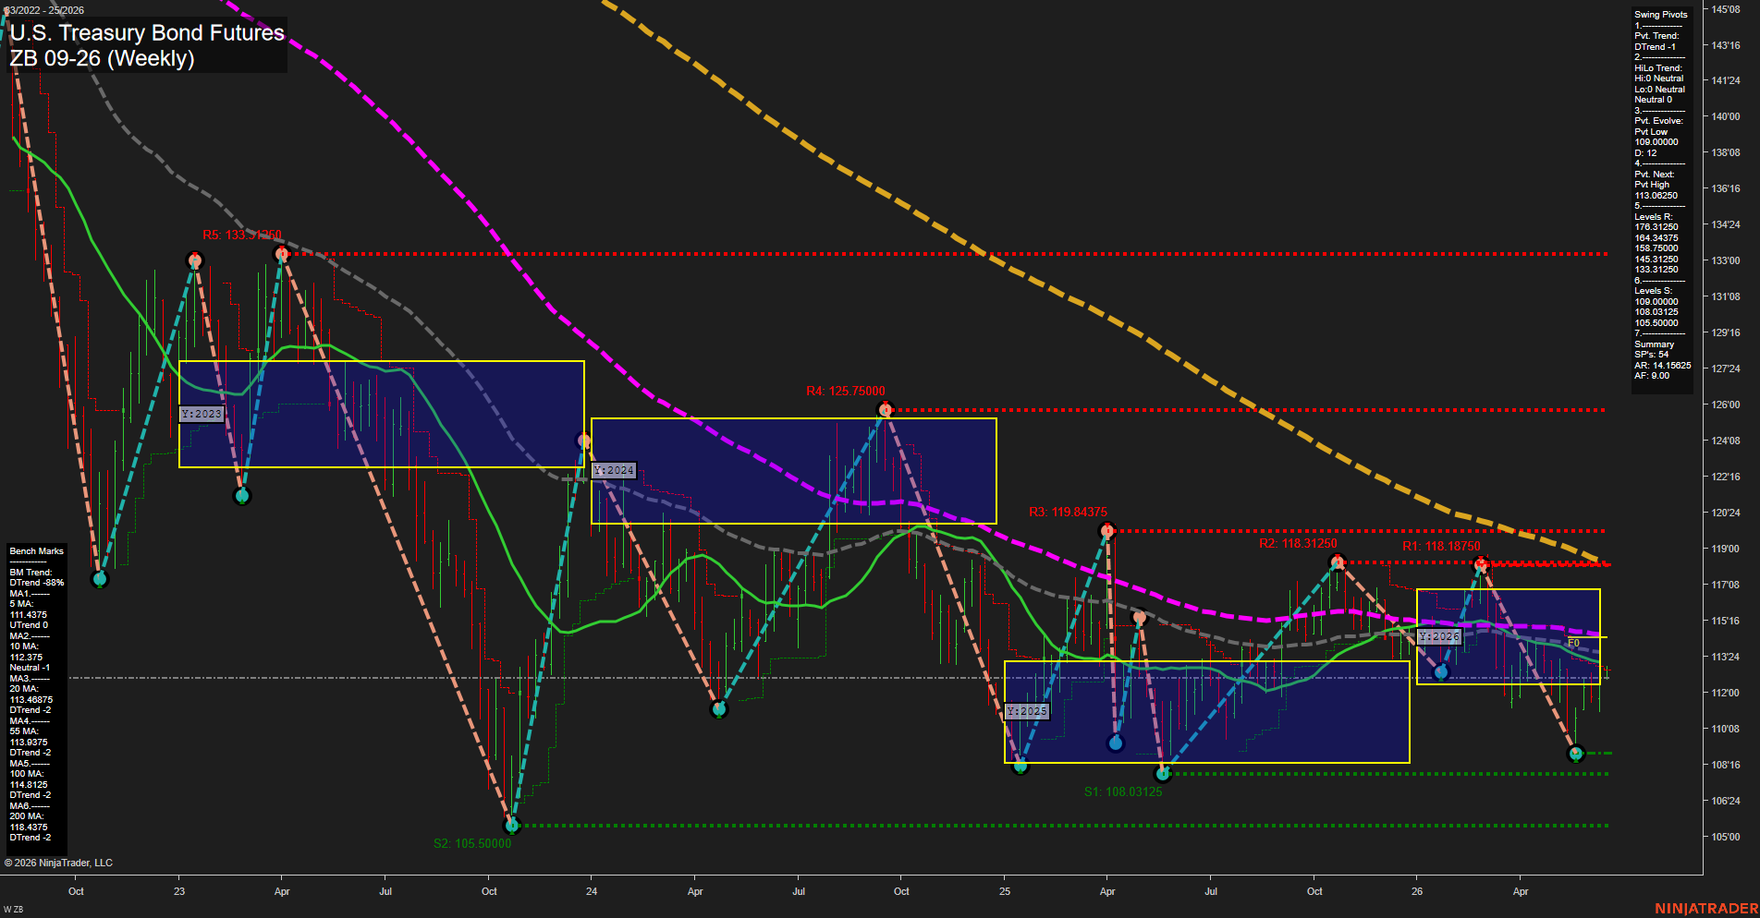Click the 158.75000 resistance level value
The height and width of the screenshot is (918, 1760).
1656,248
